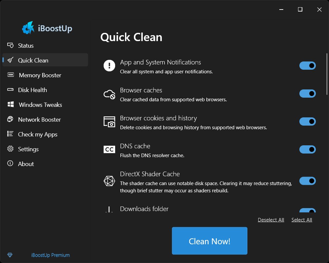Click the Check my Apps list icon
329x263 pixels.
point(10,134)
